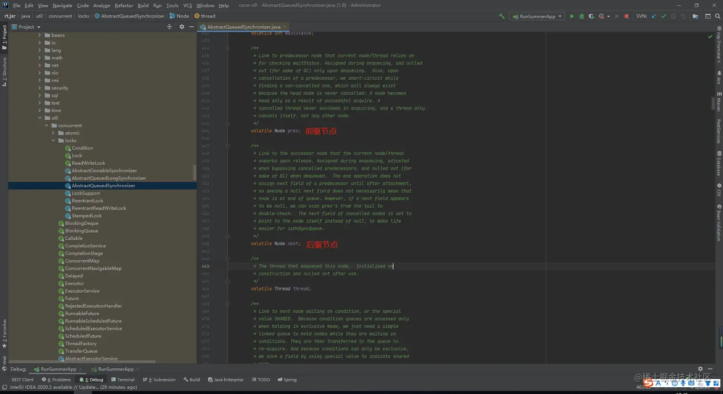
Task: Collapse the locks folder
Action: pos(53,140)
